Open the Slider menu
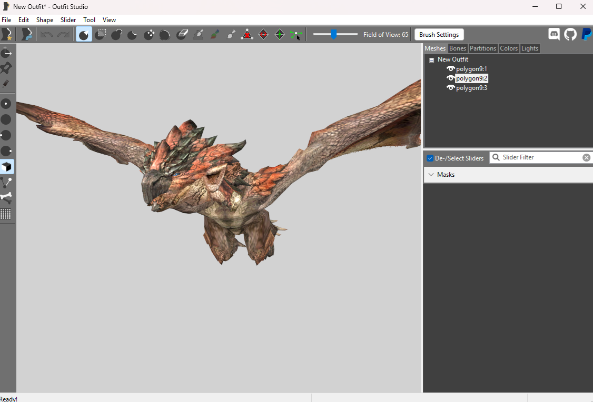 [x=68, y=20]
